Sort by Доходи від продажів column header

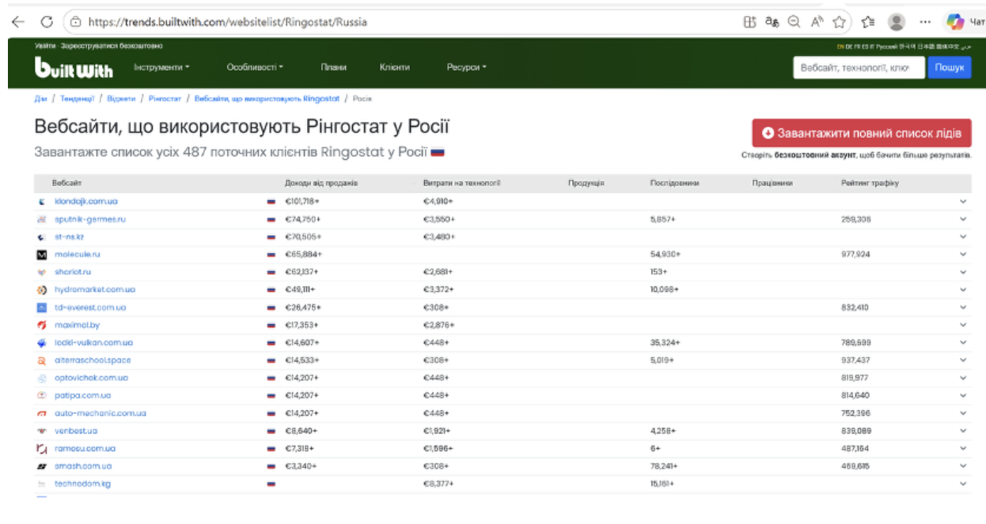click(321, 184)
